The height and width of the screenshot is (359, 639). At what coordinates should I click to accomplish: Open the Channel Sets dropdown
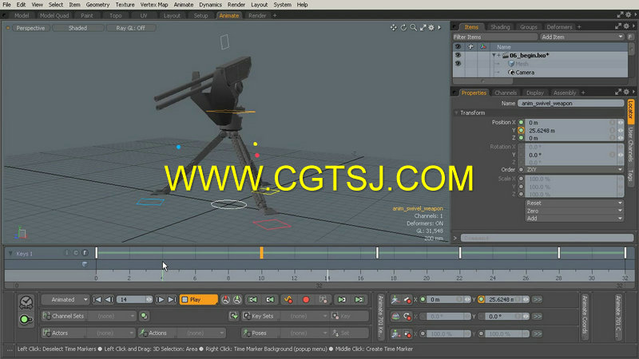112,316
